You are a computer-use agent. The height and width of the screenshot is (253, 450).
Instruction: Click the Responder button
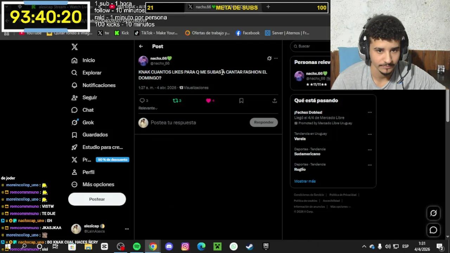(264, 122)
